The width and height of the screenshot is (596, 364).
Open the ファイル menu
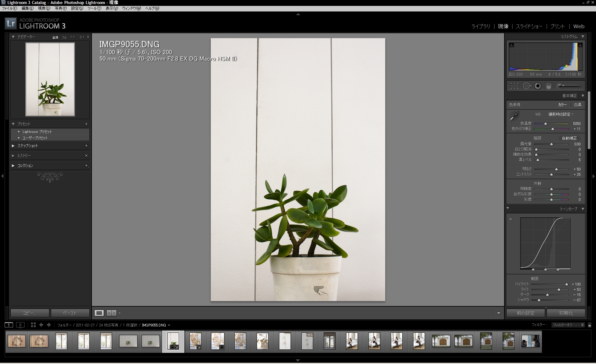[x=10, y=8]
